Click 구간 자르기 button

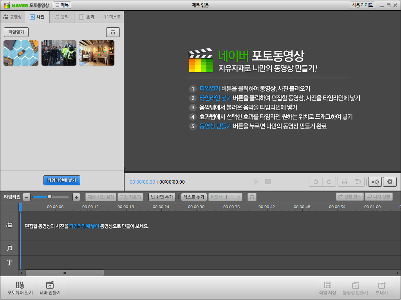(130, 197)
